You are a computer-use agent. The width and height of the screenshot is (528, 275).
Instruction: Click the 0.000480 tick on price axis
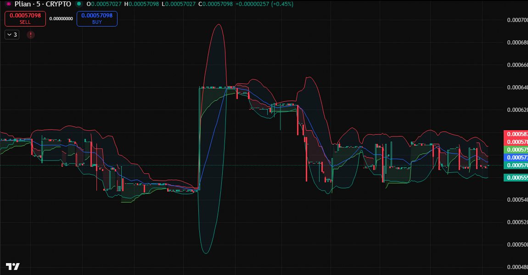pyautogui.click(x=517, y=267)
